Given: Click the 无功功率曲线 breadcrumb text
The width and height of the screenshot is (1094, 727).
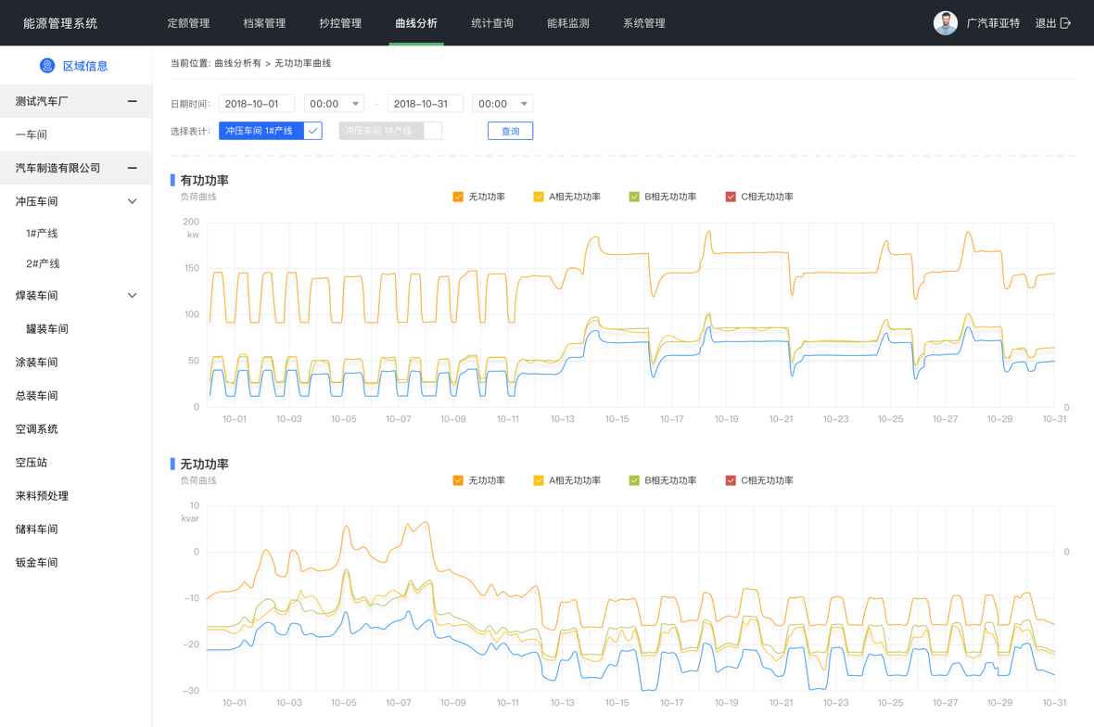Looking at the screenshot, I should 303,63.
